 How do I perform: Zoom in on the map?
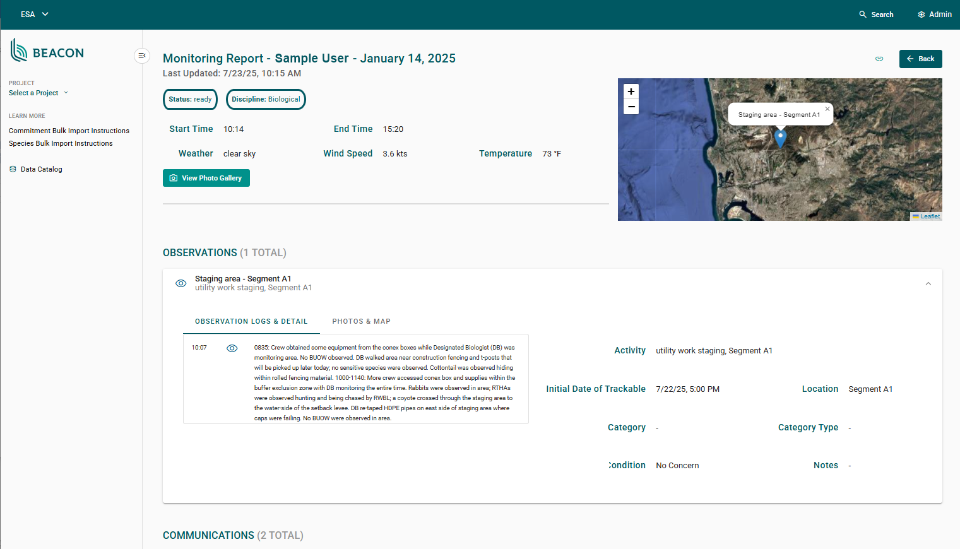click(x=631, y=91)
